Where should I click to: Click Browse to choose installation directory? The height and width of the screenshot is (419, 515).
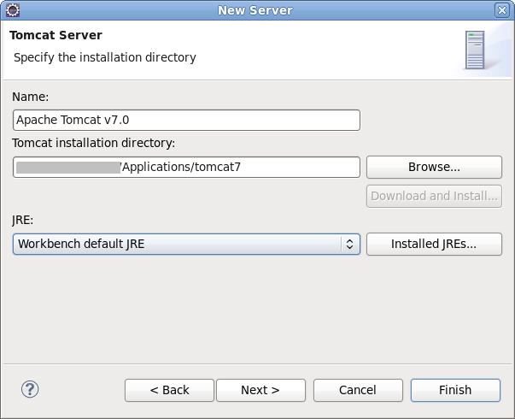point(434,167)
